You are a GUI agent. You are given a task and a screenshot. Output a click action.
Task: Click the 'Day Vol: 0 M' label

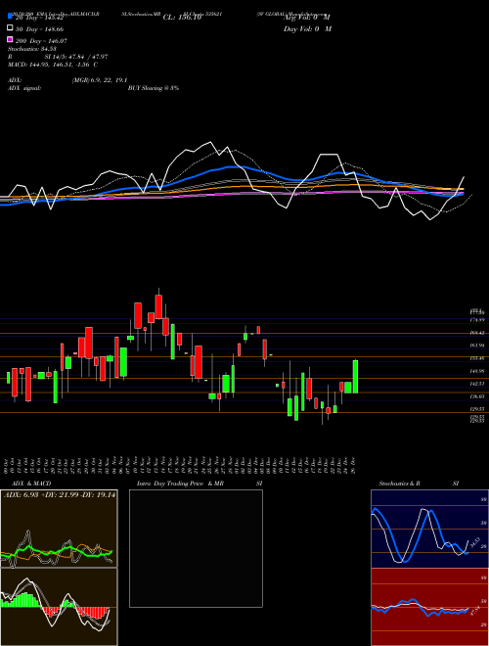(x=307, y=28)
